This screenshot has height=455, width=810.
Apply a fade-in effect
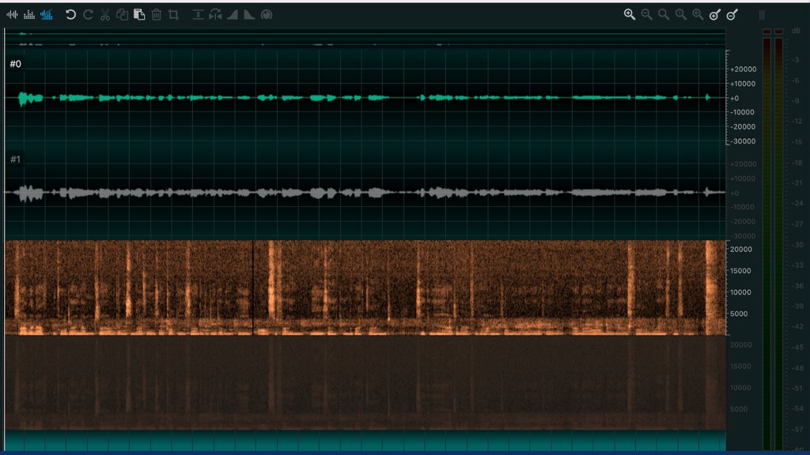click(x=232, y=13)
